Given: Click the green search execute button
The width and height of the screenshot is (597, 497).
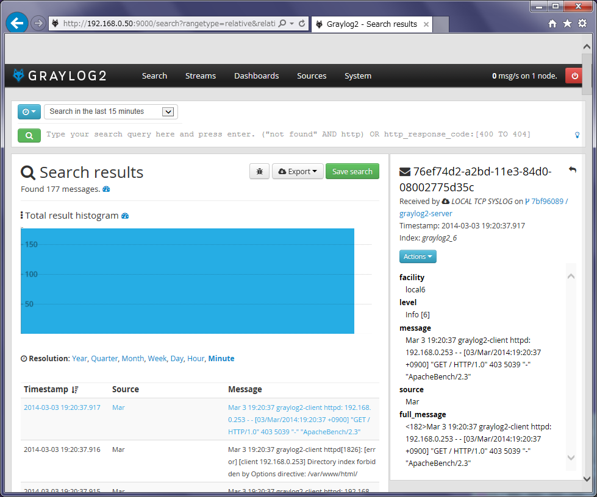Looking at the screenshot, I should [29, 135].
